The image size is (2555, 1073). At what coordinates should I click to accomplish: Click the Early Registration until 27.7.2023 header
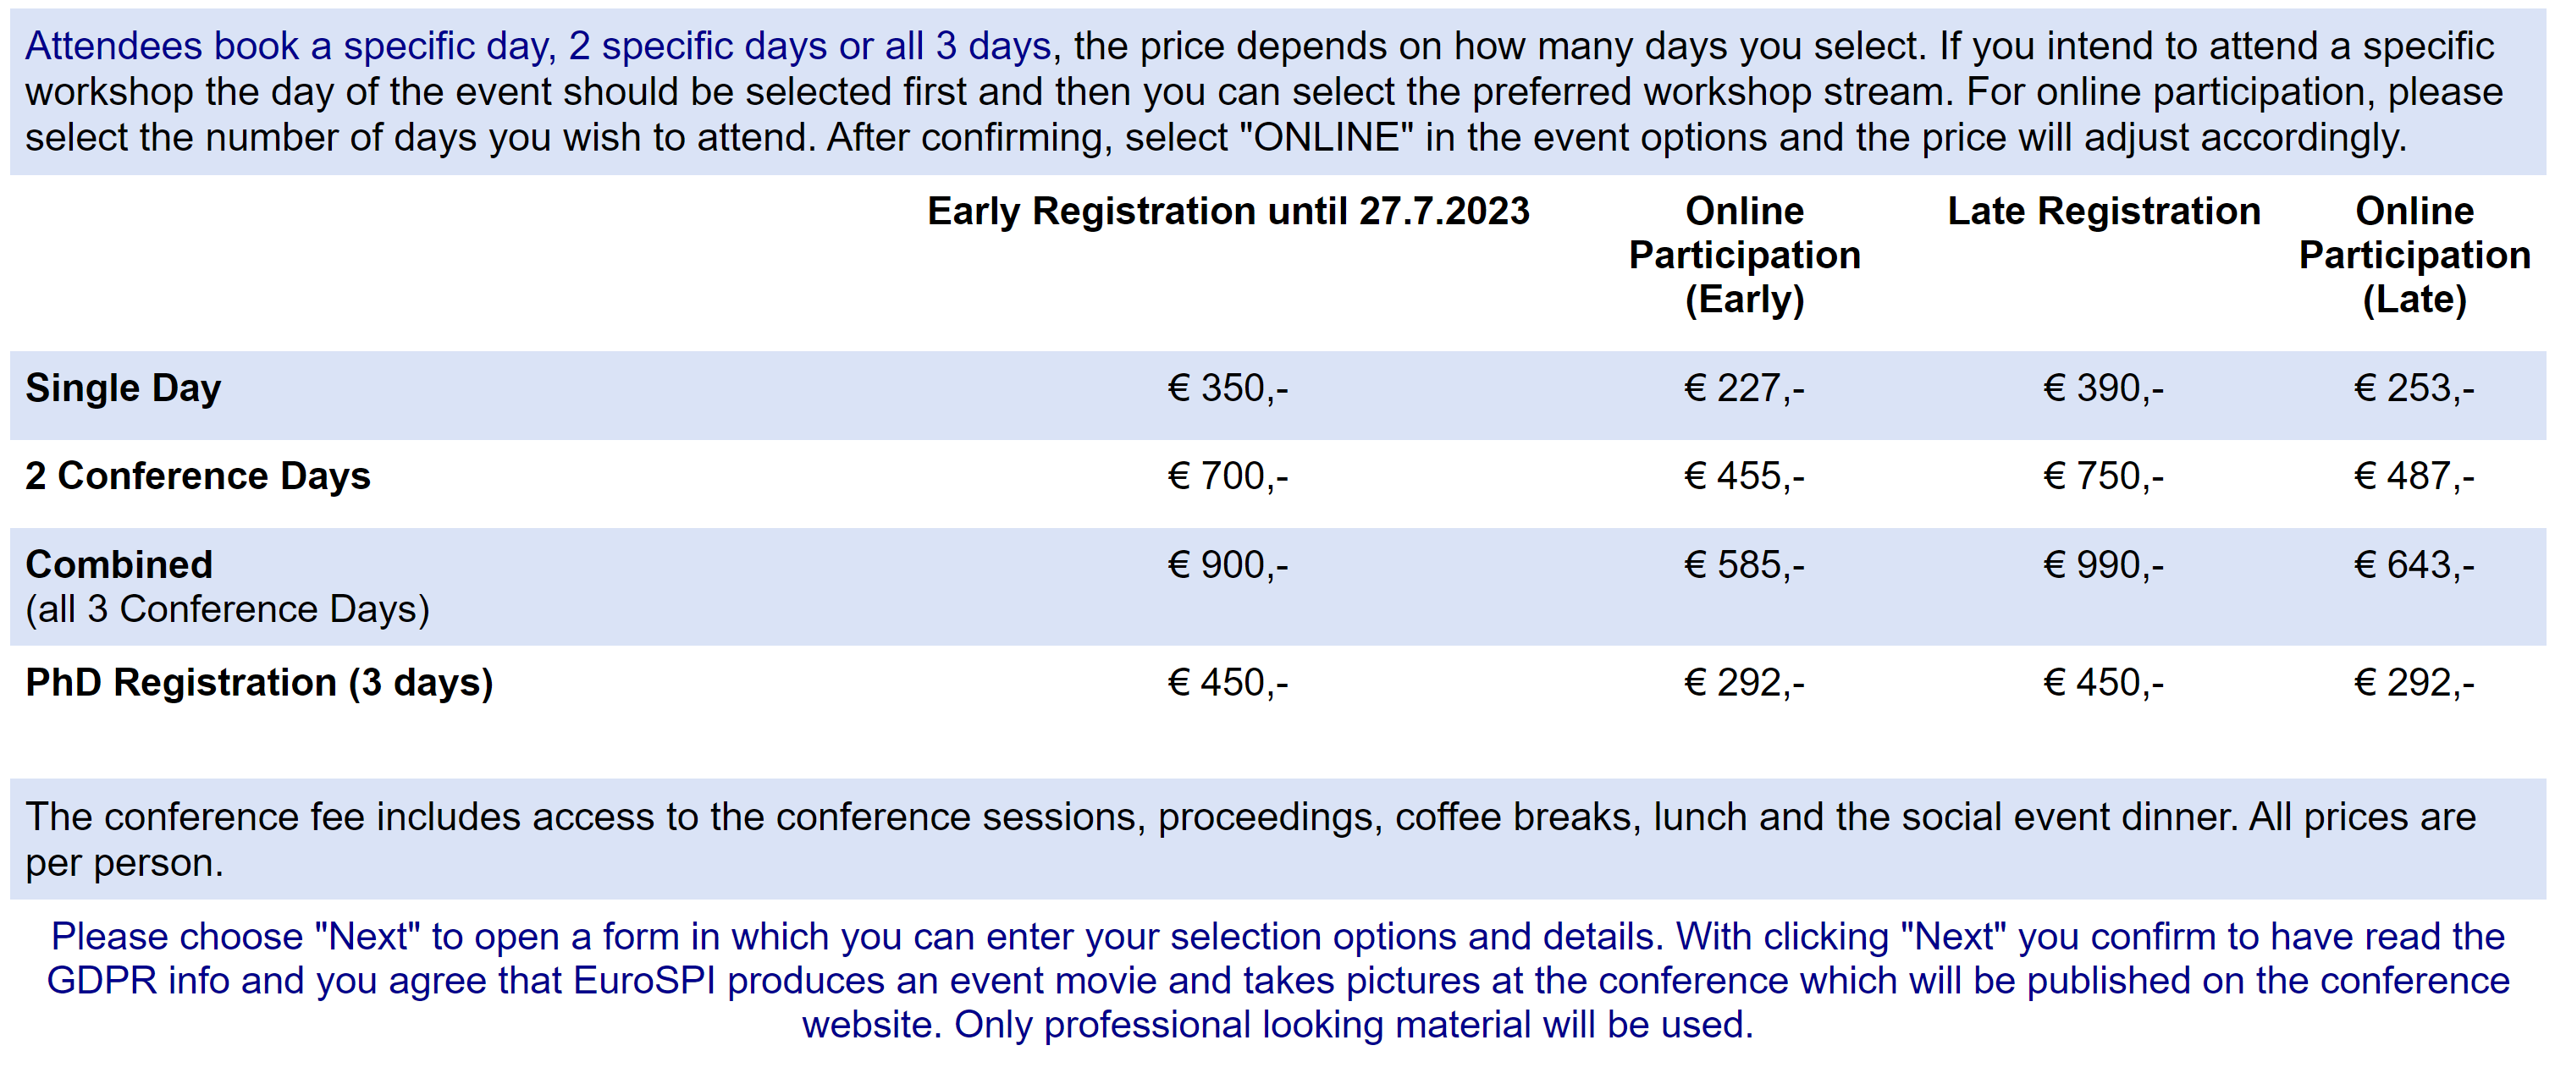[x=1228, y=212]
